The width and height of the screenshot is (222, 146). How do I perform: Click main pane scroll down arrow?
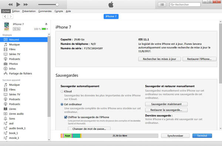click(221, 129)
